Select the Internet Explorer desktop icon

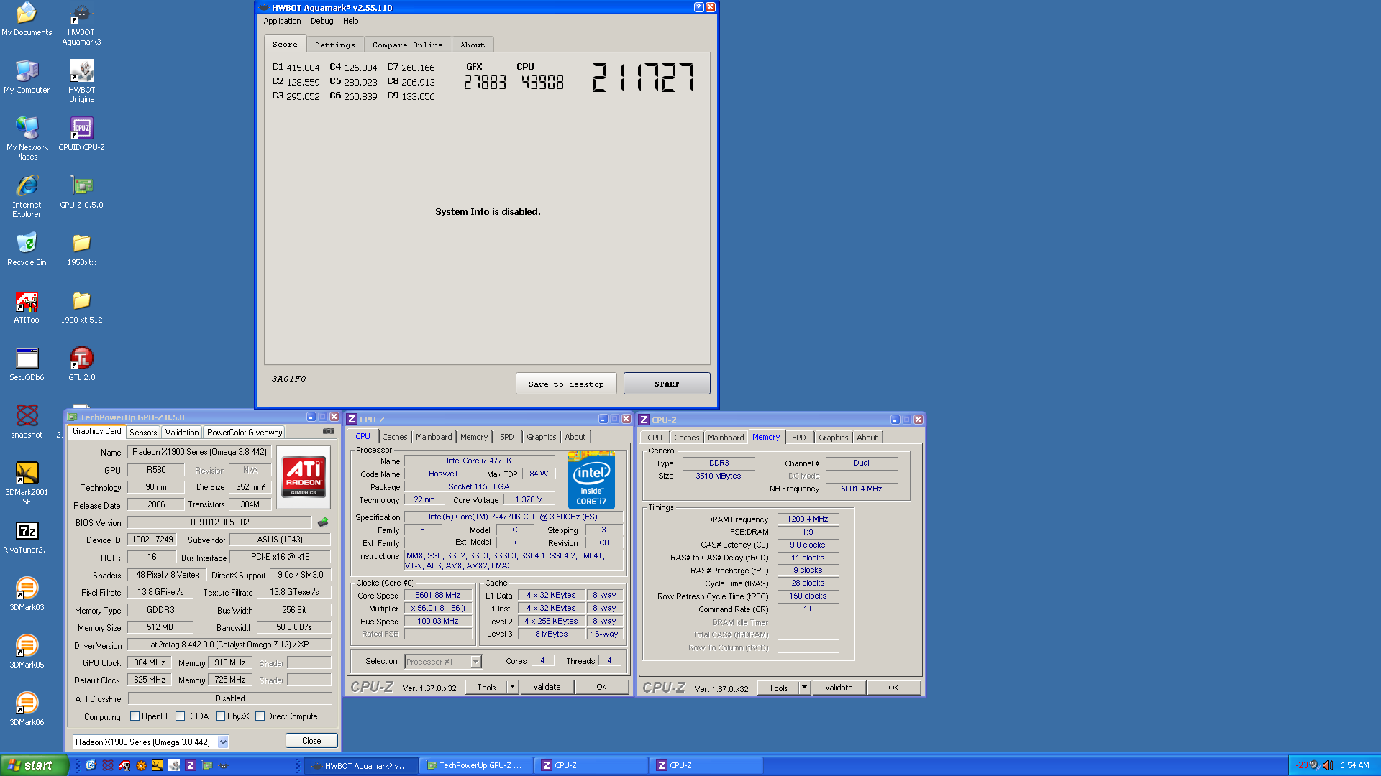coord(27,196)
